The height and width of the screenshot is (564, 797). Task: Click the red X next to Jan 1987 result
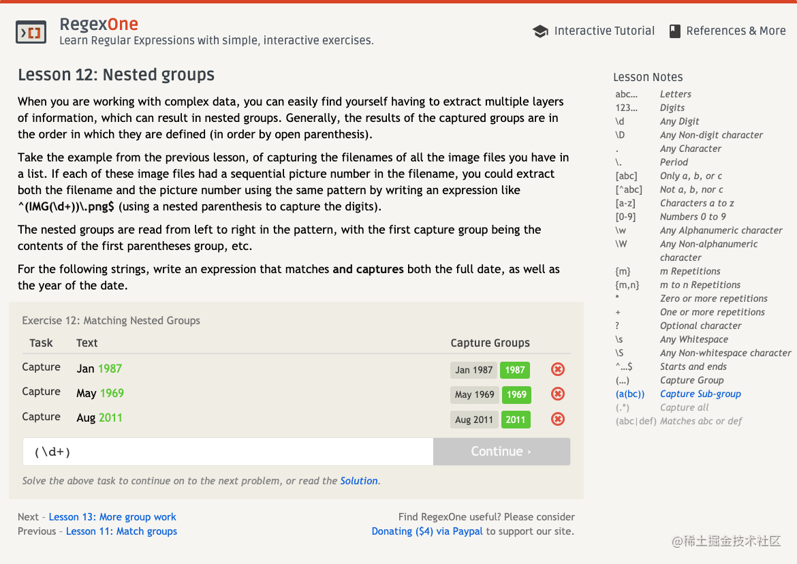(557, 369)
